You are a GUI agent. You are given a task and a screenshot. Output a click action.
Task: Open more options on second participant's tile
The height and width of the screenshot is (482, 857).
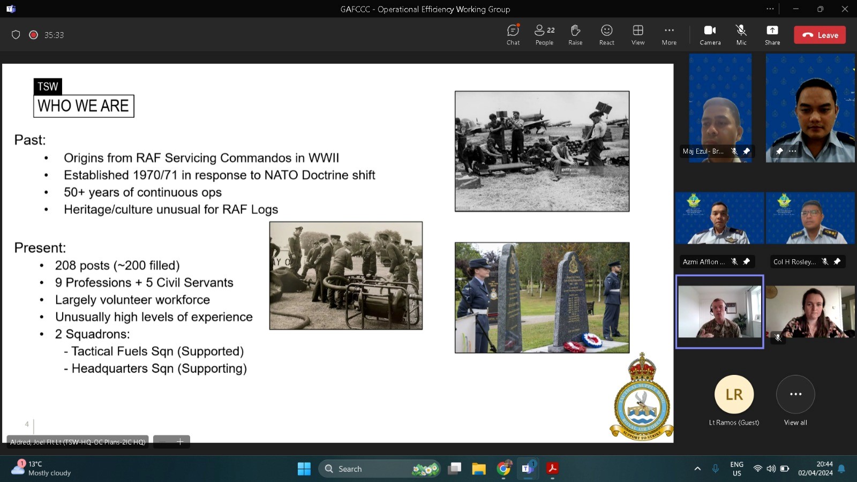pos(793,151)
